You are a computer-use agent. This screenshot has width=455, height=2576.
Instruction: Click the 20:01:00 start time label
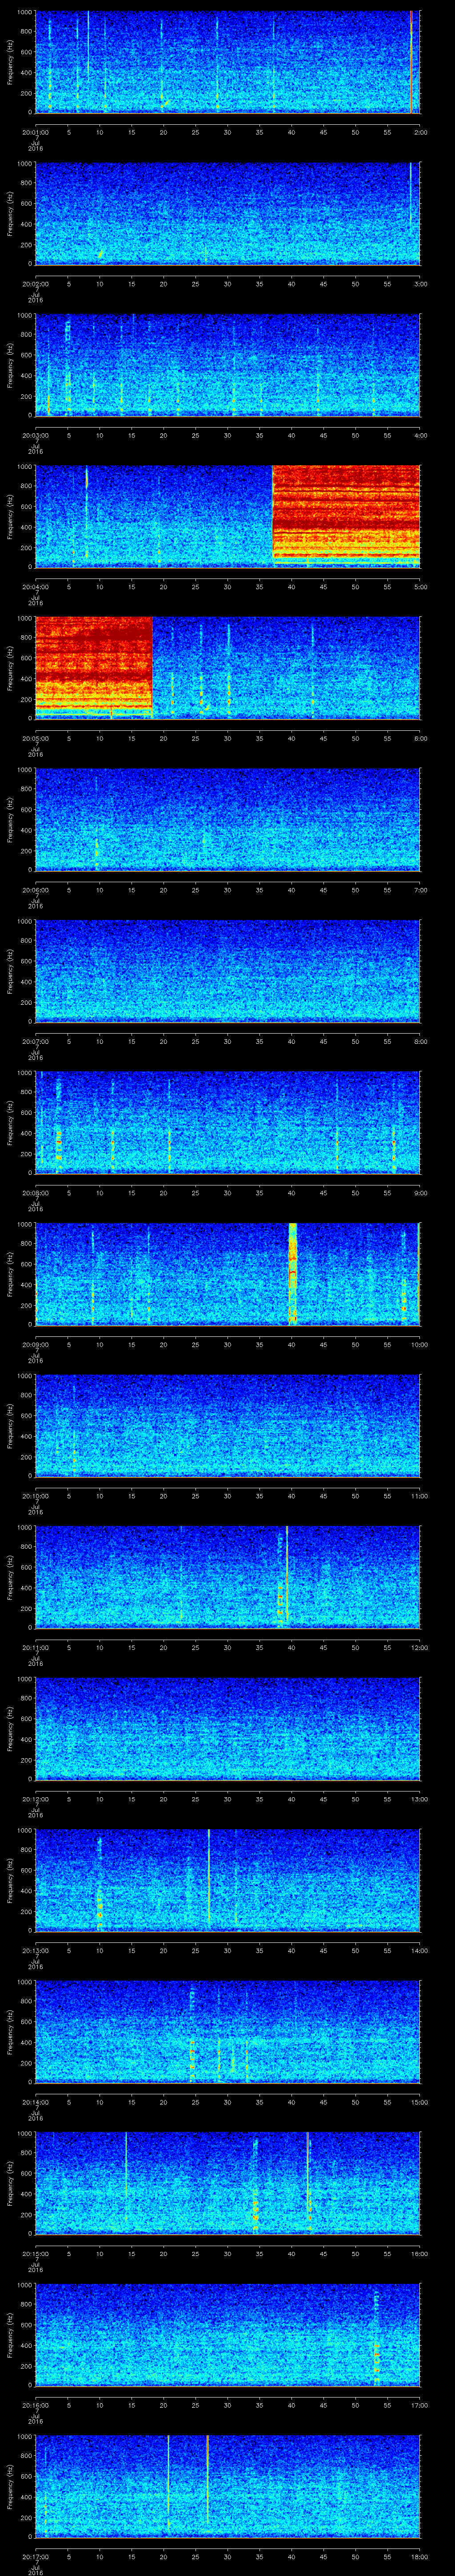click(x=35, y=131)
